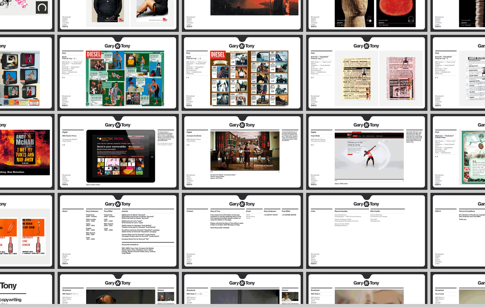485x307 pixels.
Task: Open Smirnoff pink Bedsit Hovel classified ad image
Action: (401, 78)
